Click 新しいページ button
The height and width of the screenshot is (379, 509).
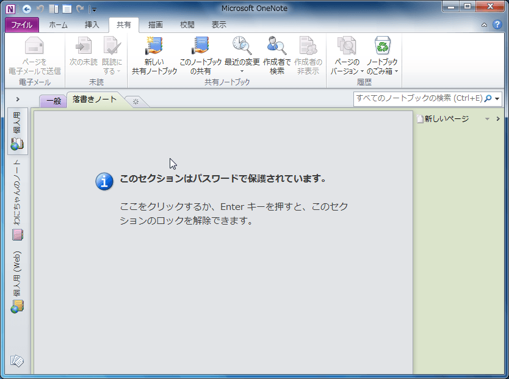pyautogui.click(x=443, y=119)
